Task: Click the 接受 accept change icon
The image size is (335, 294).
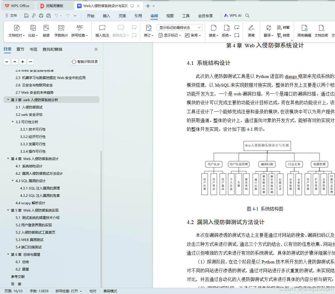Action: [213, 28]
